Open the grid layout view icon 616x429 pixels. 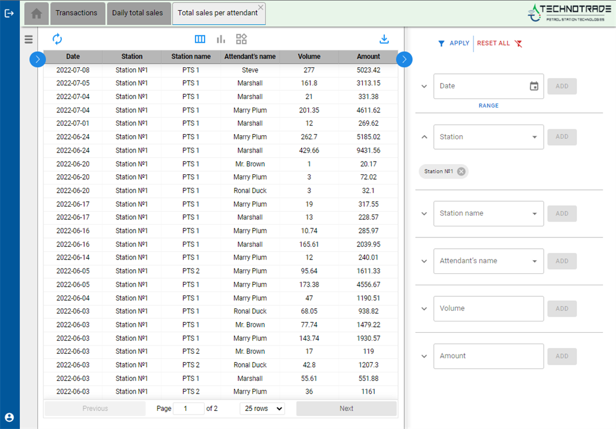(241, 38)
